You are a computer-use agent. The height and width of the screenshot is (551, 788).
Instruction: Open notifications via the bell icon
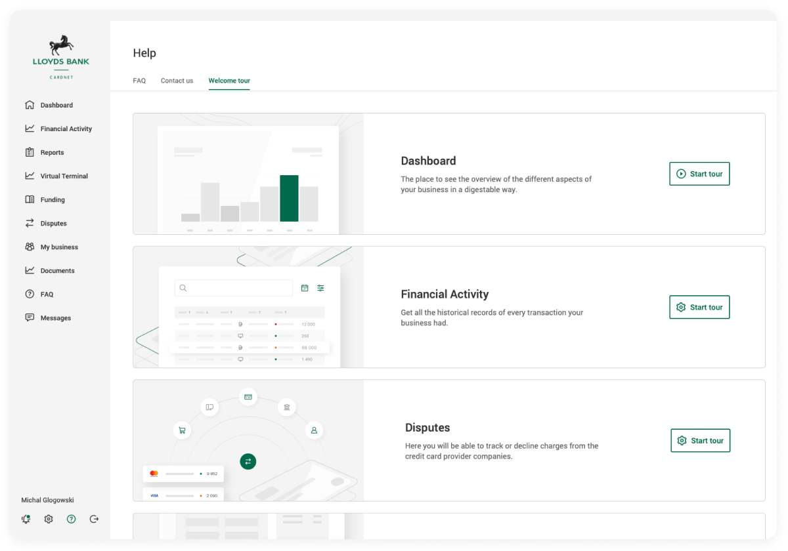tap(26, 518)
